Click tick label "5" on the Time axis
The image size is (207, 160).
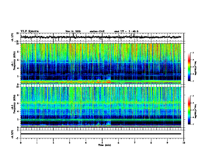[x=102, y=143]
